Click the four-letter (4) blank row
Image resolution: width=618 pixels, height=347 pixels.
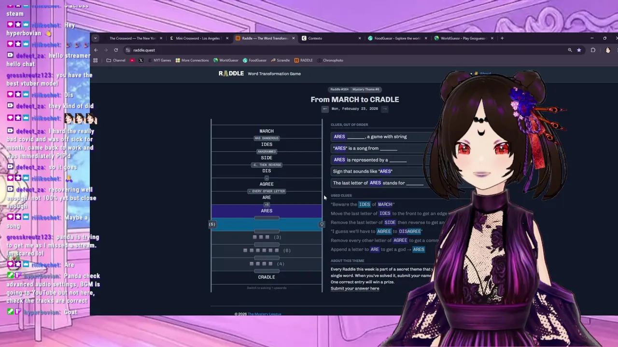(267, 264)
